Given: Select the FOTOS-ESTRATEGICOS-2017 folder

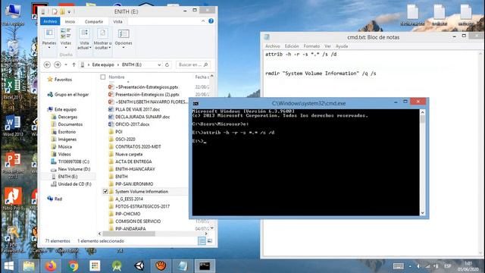Looking at the screenshot, I should (142, 206).
